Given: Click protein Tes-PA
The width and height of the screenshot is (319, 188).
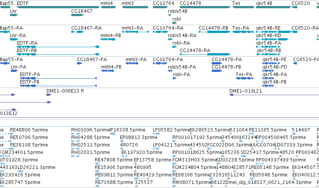Looking at the screenshot, I should (244, 78).
